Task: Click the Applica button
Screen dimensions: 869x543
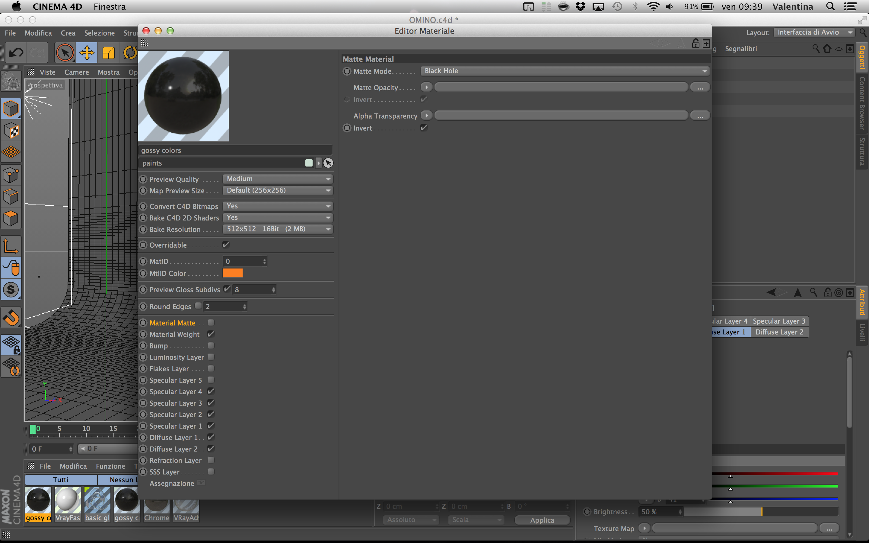Action: click(x=542, y=520)
